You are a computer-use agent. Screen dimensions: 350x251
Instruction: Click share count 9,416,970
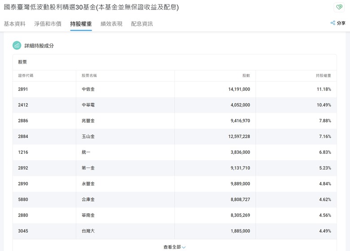click(x=241, y=121)
